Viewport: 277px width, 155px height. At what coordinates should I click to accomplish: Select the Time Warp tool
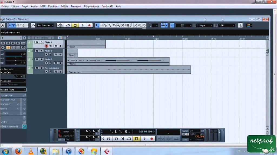point(127,26)
